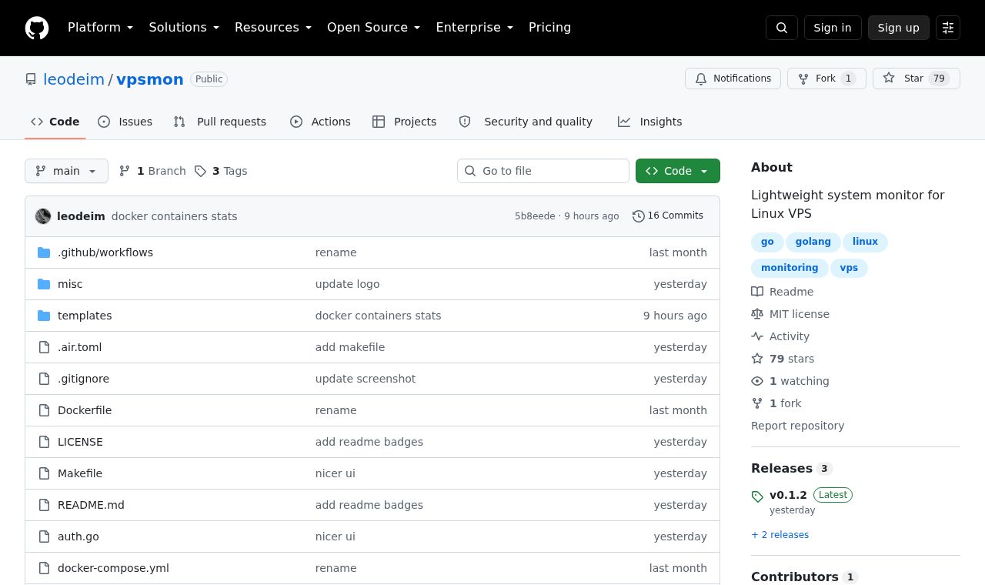Click the history clock icon beside 16 Commits
985x585 pixels.
pos(639,216)
